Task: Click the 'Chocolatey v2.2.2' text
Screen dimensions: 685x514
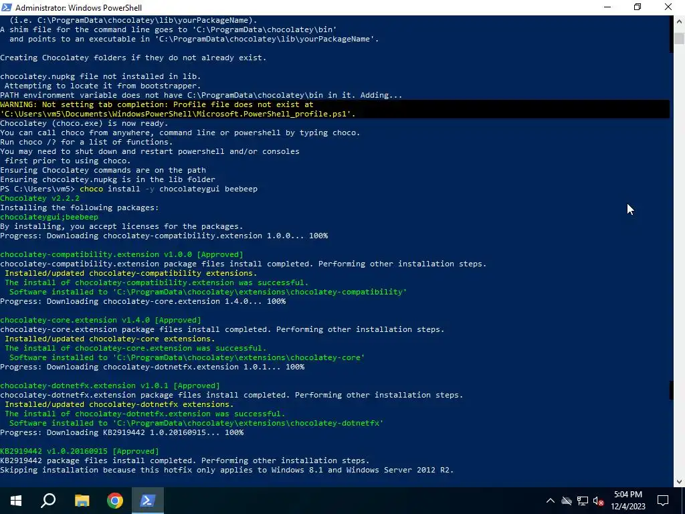Action: coord(39,198)
